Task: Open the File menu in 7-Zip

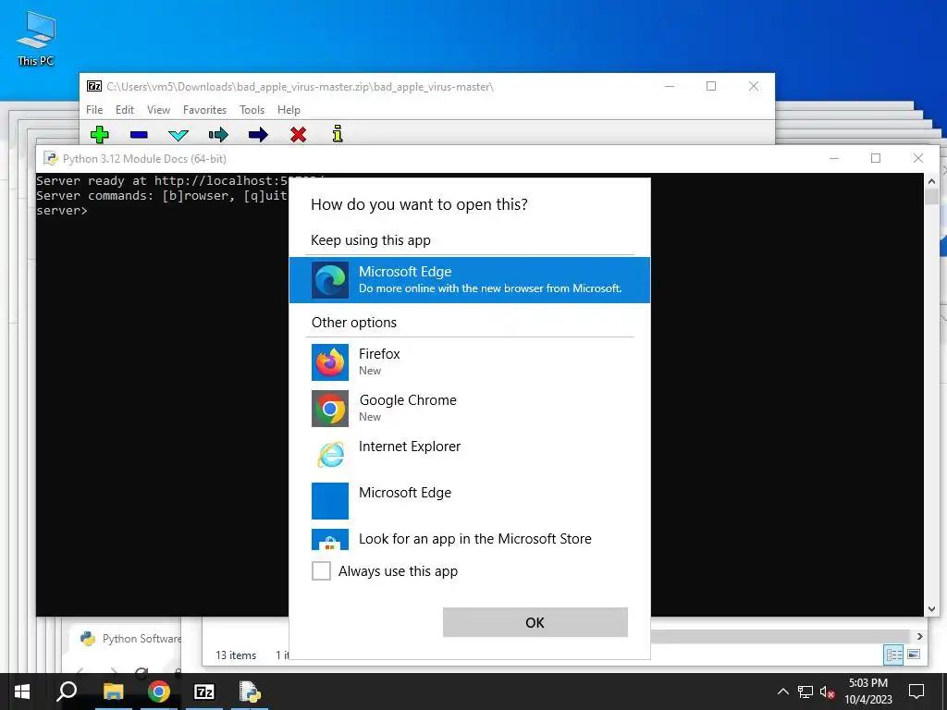Action: pyautogui.click(x=94, y=110)
